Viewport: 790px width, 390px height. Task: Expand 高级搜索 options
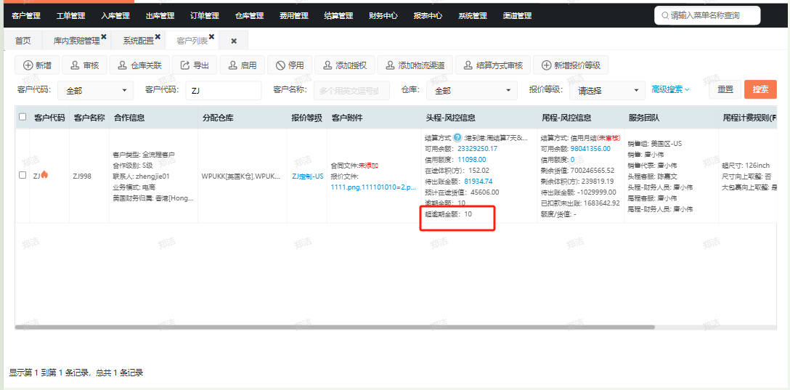pyautogui.click(x=671, y=89)
